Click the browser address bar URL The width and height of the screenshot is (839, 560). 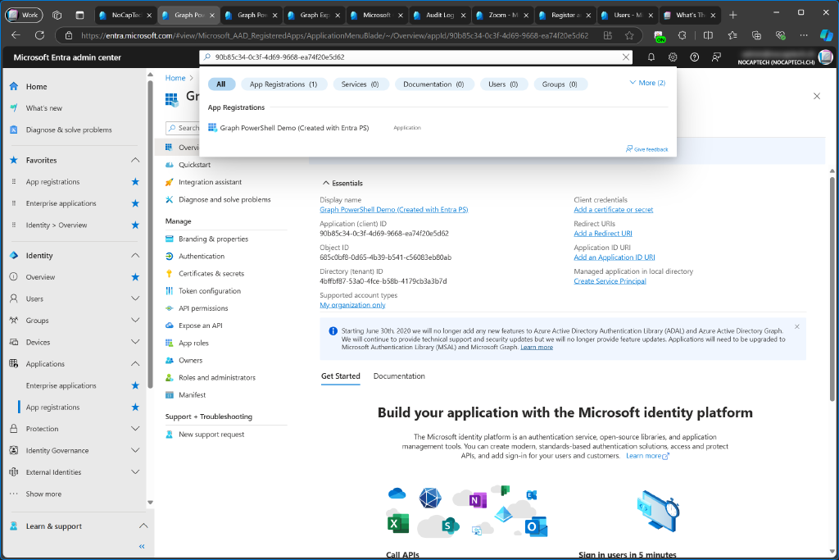334,35
